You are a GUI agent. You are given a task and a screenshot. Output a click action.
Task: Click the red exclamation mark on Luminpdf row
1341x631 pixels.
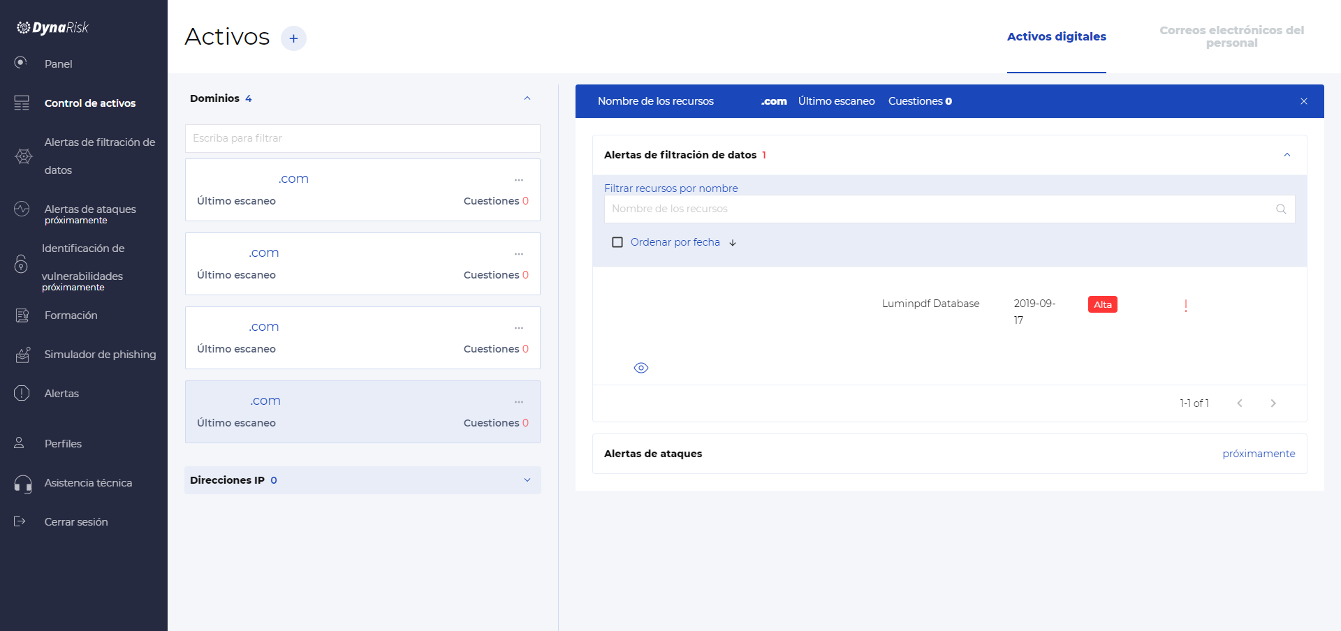pos(1186,306)
